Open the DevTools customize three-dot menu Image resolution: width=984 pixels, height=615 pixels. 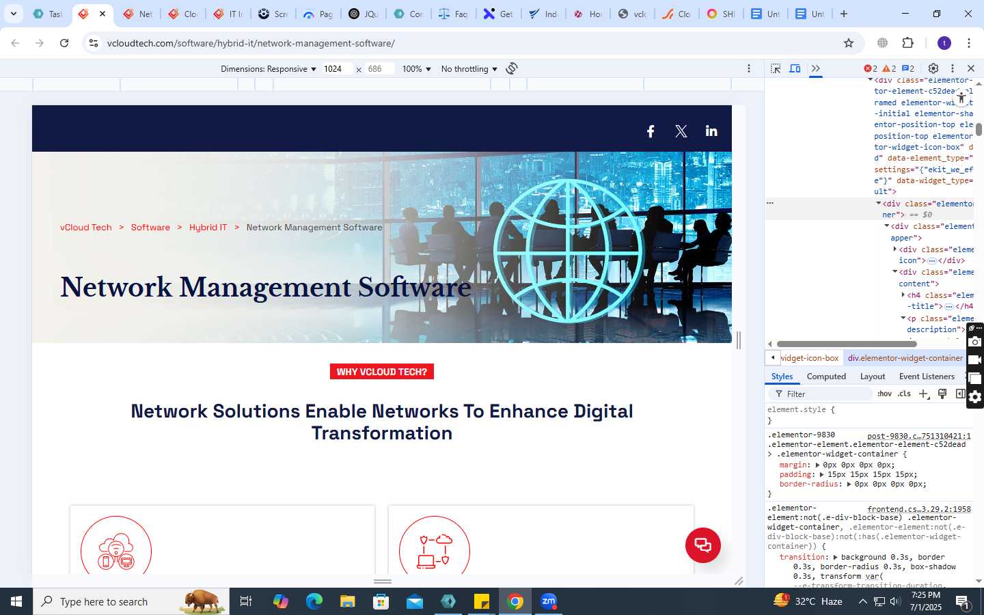pos(953,68)
